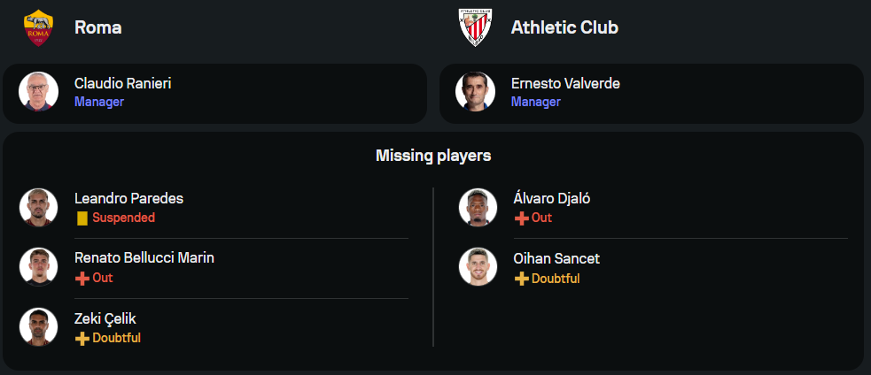Click Zeki Çelik's player avatar
The height and width of the screenshot is (375, 871).
[x=38, y=327]
